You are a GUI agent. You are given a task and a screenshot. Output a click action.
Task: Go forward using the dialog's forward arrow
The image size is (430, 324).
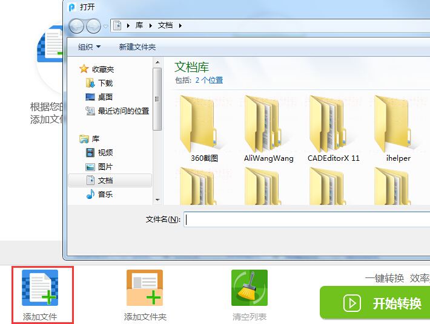coord(93,26)
